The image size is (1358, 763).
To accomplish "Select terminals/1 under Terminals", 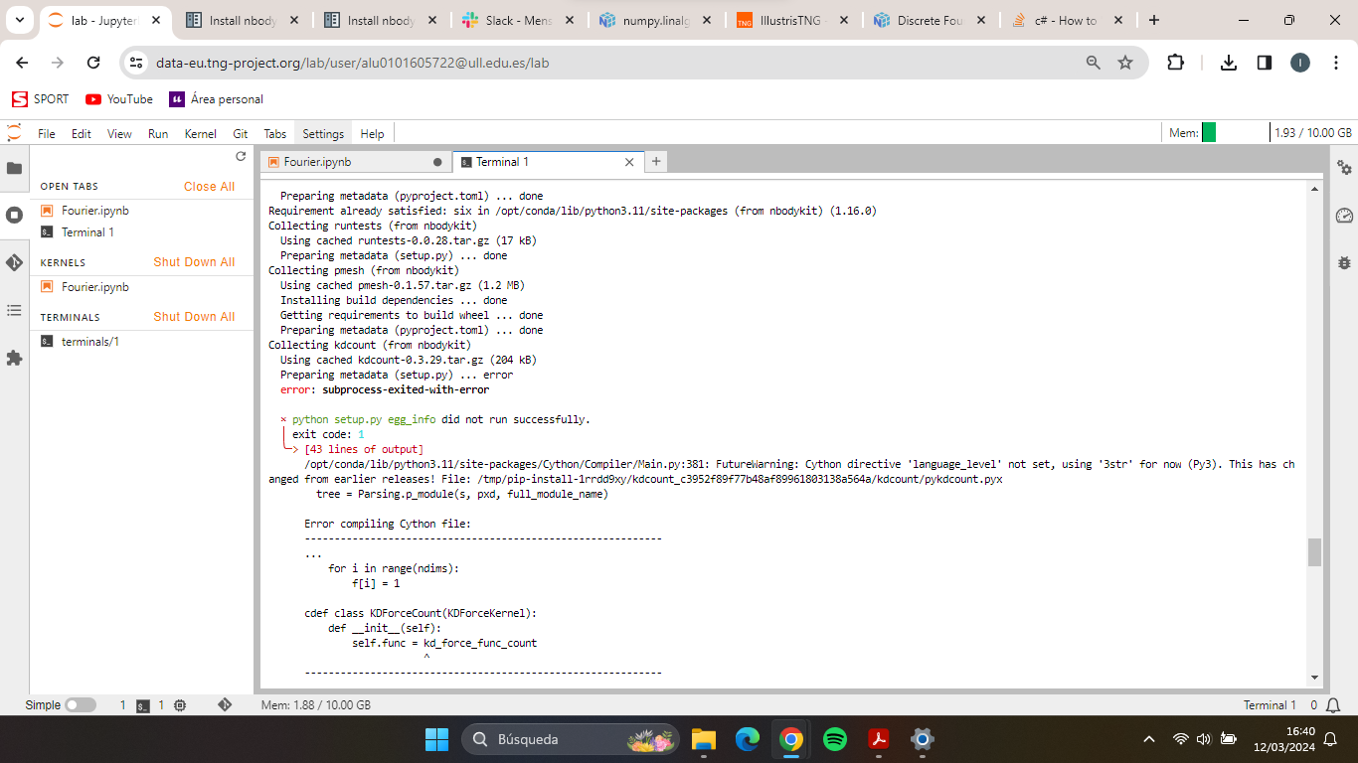I will 142,342.
